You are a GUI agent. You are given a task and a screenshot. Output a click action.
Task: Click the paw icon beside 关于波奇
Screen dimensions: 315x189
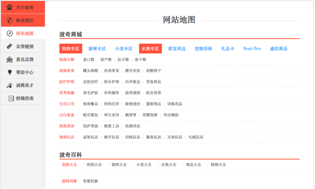[10, 8]
